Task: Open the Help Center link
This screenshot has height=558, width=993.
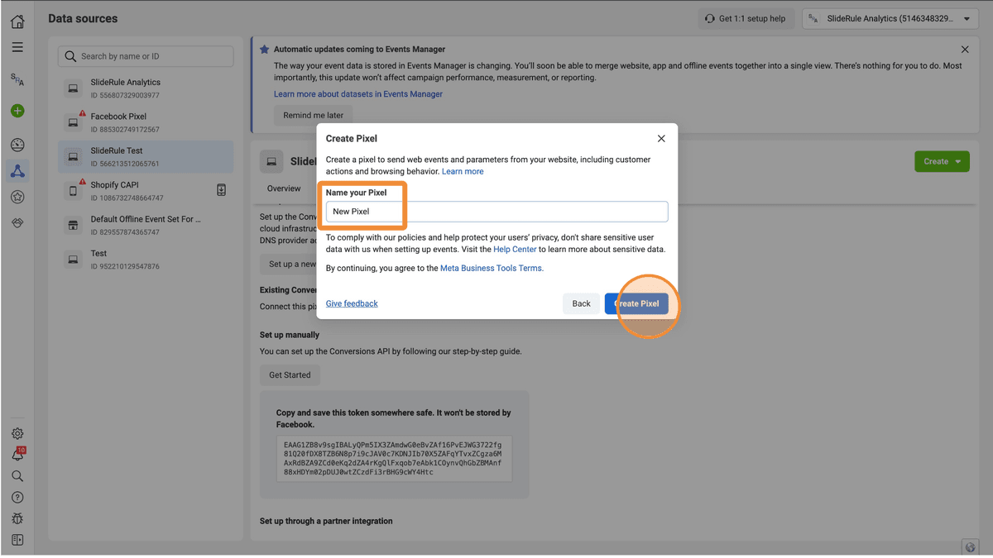Action: [x=515, y=249]
